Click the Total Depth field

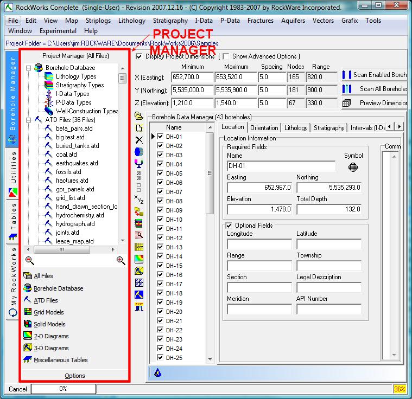pyautogui.click(x=329, y=209)
